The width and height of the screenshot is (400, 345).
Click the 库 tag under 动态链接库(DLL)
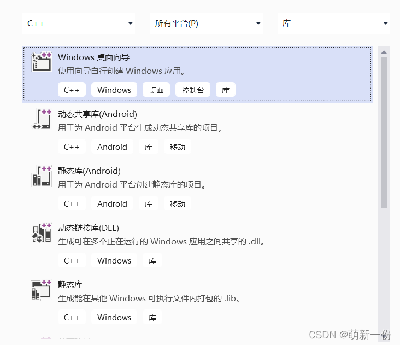(152, 261)
